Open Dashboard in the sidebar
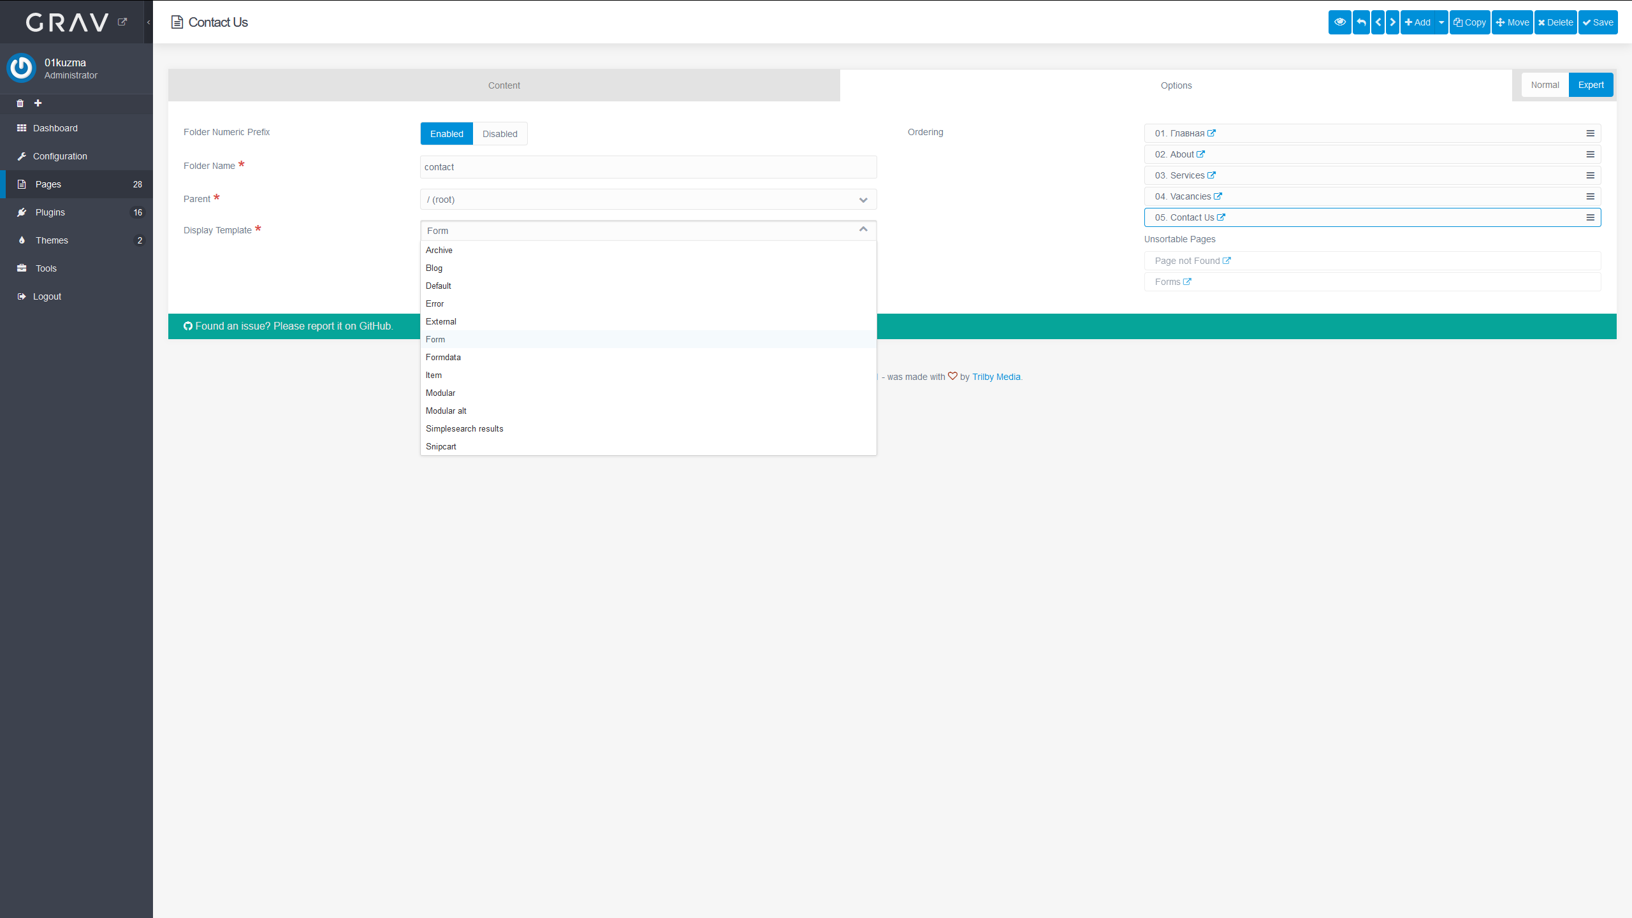Screen dimensions: 1632x918 pyautogui.click(x=76, y=128)
